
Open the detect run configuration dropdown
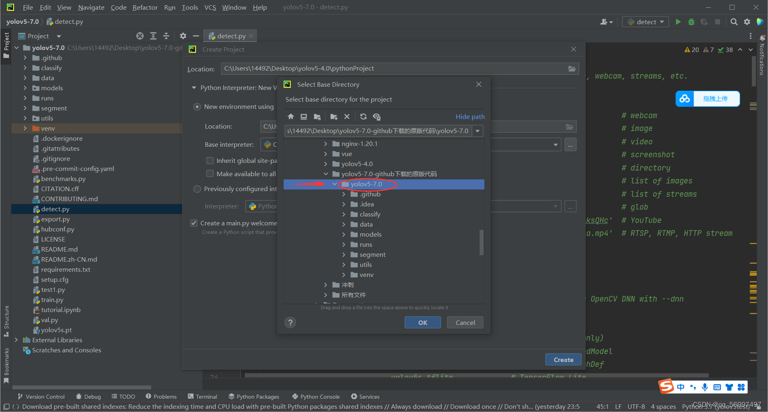pyautogui.click(x=645, y=22)
